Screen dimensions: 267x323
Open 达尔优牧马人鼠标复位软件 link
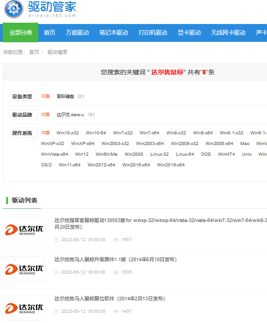click(109, 299)
